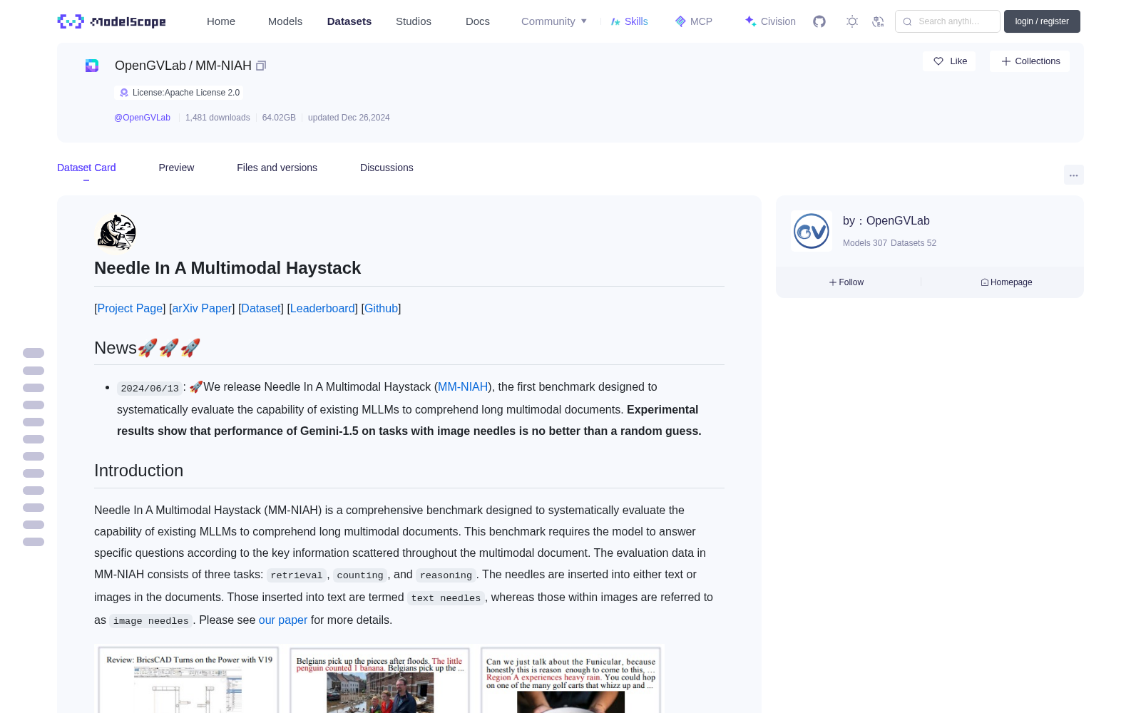The height and width of the screenshot is (713, 1141).
Task: Click the 'reasoning' code tag
Action: 446,575
